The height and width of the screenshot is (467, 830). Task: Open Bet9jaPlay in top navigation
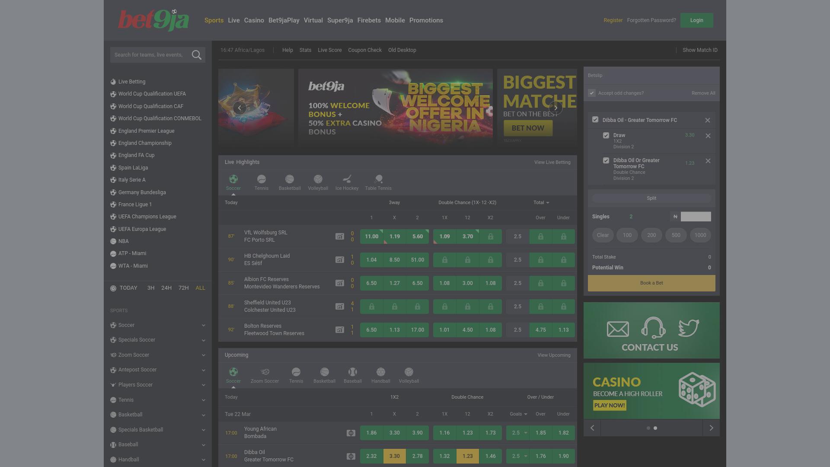(284, 20)
